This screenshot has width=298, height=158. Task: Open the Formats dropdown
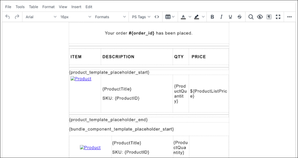coord(111,17)
